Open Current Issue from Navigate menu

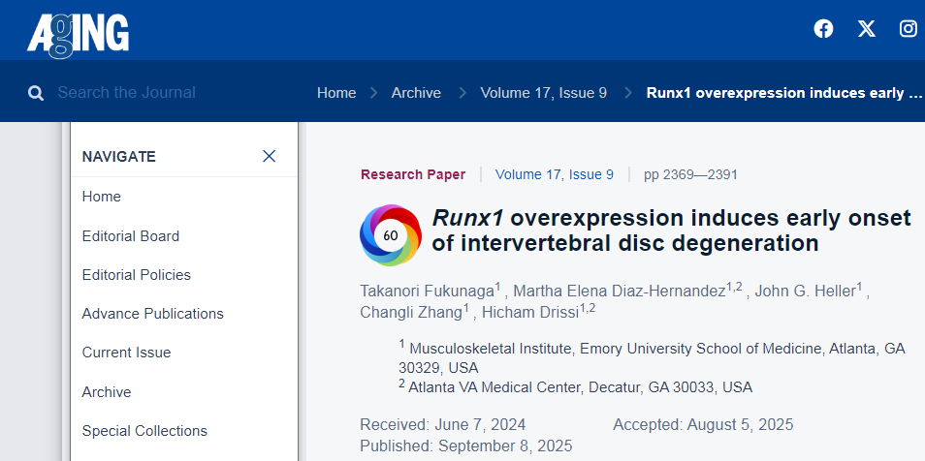click(x=126, y=353)
